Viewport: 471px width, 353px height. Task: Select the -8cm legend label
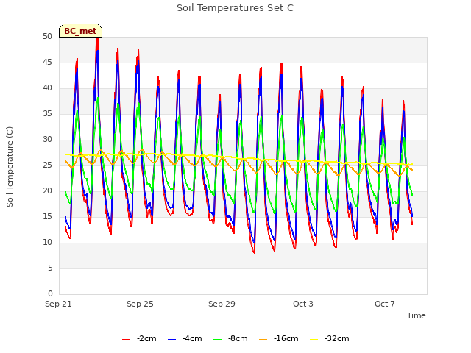pyautogui.click(x=238, y=338)
